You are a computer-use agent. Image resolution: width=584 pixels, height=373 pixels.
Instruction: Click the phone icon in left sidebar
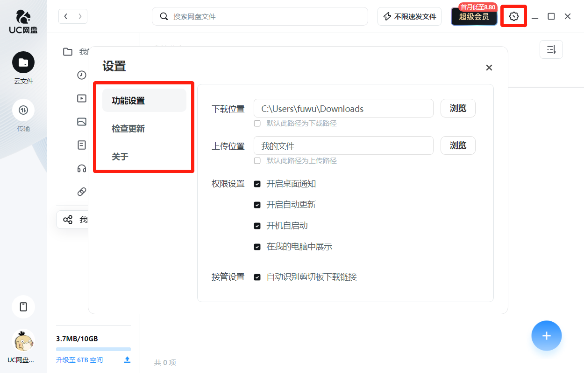23,307
